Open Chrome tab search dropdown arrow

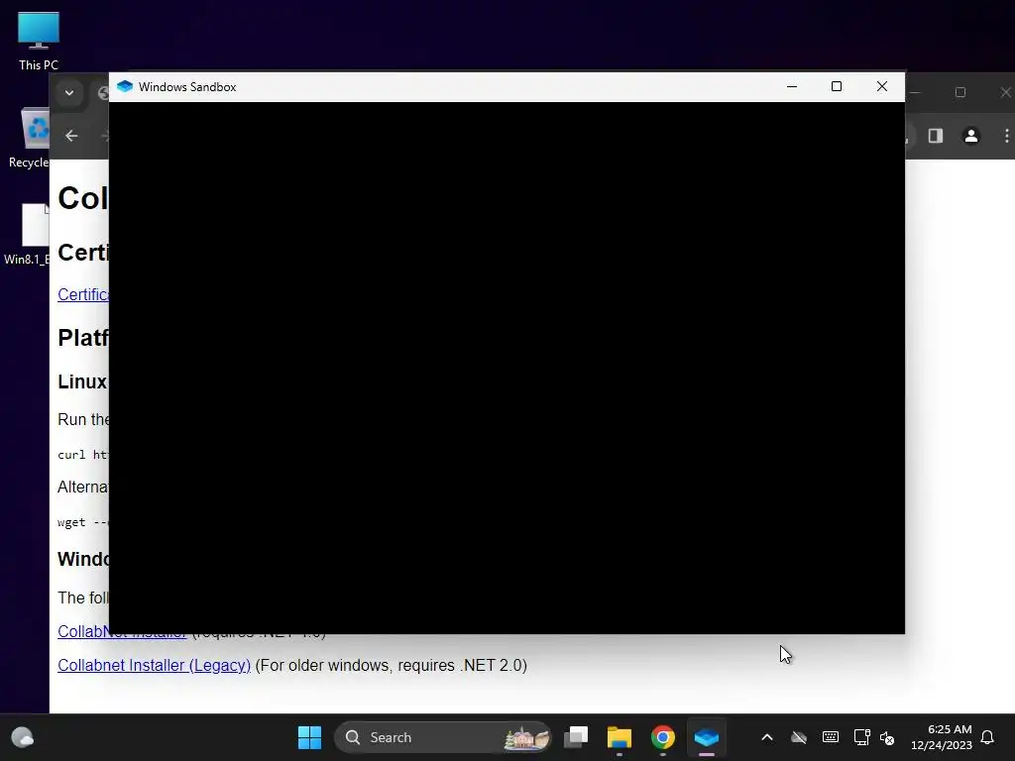[69, 92]
